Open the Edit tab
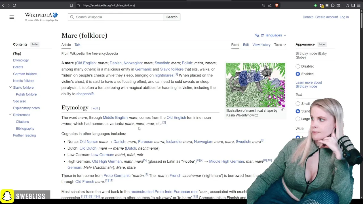The image size is (363, 204). (246, 45)
